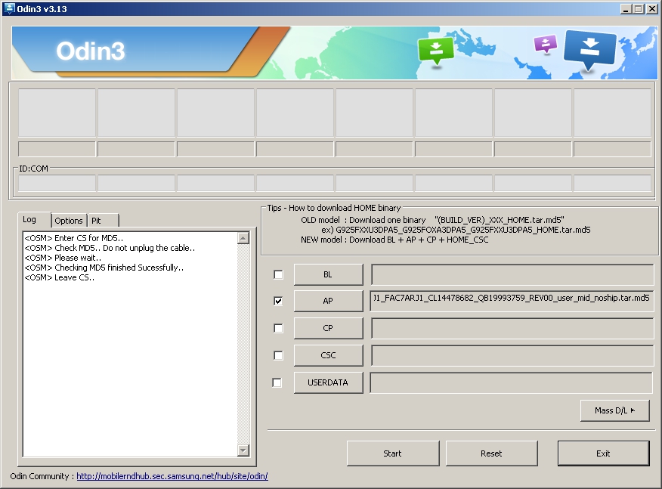Click the log scrollbar track
This screenshot has height=489, width=662.
pyautogui.click(x=243, y=344)
